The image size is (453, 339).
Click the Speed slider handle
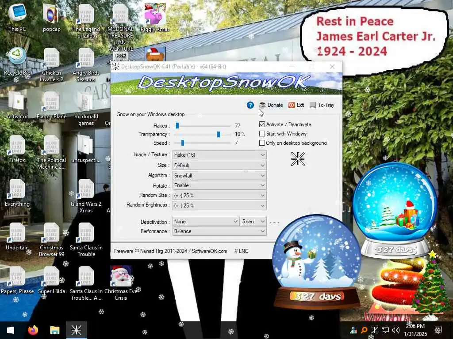[x=183, y=143]
